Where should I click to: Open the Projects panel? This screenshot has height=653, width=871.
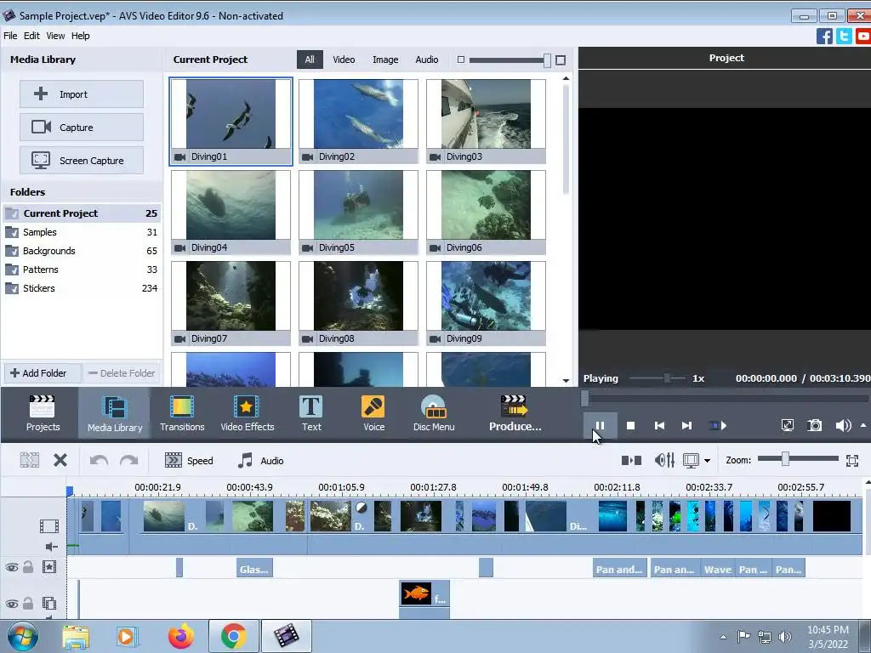(x=43, y=414)
